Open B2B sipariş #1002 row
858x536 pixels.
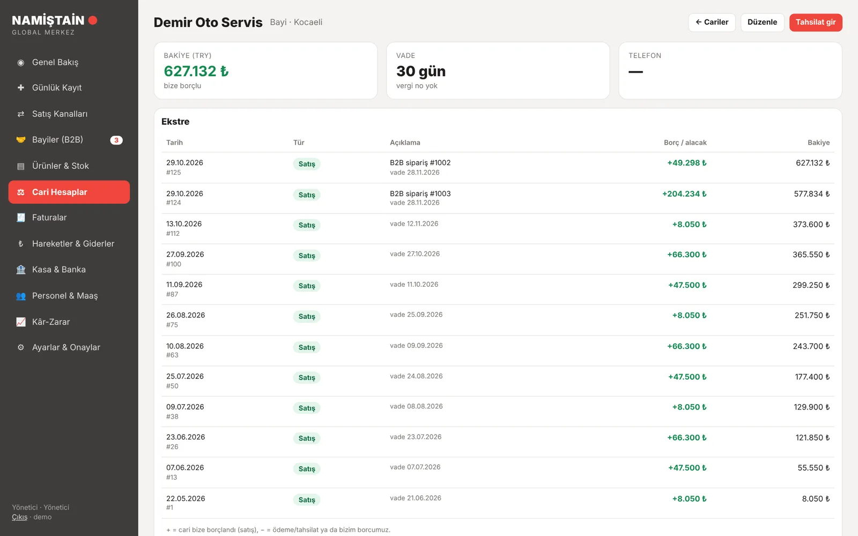(x=498, y=168)
